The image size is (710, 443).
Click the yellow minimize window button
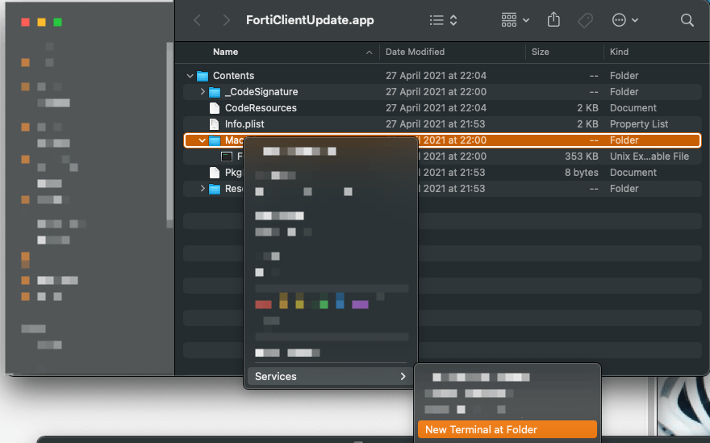[x=42, y=23]
